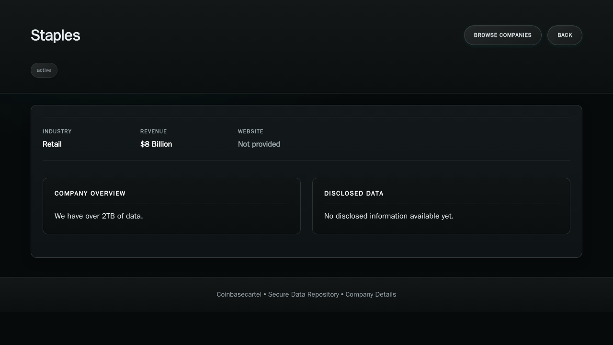This screenshot has width=613, height=345.
Task: Click the Not provided website value
Action: pyautogui.click(x=259, y=144)
